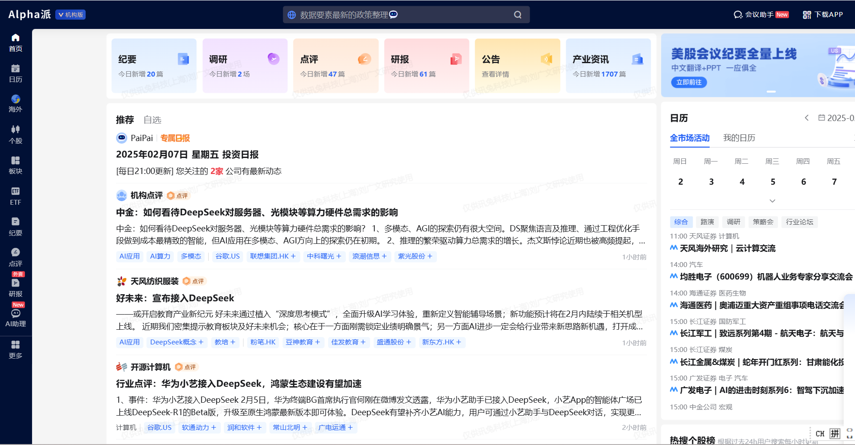Open the 好未来：宣布接入DeepSeek article
This screenshot has width=855, height=445.
pos(175,298)
